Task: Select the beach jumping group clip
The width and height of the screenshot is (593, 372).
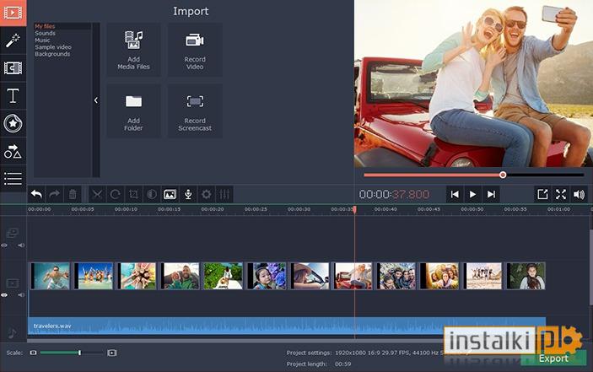Action: (x=94, y=277)
